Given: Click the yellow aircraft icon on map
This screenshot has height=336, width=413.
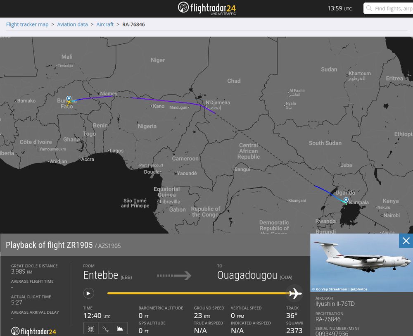Looking at the screenshot, I should coord(69,102).
